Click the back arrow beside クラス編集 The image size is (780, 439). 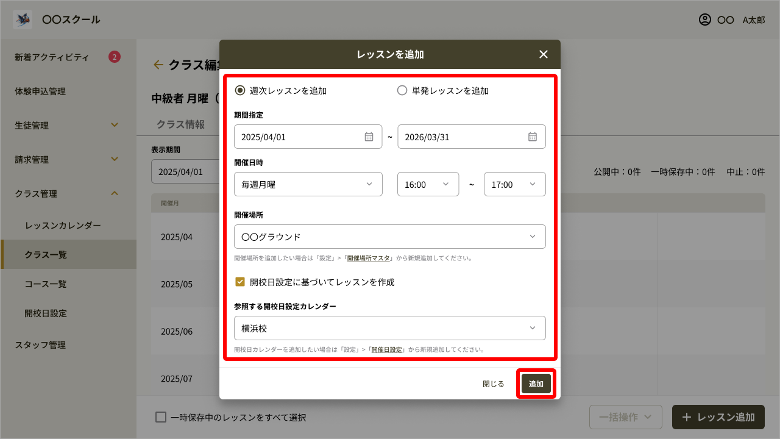158,65
